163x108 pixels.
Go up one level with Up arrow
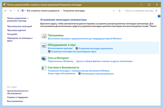coord(18,11)
